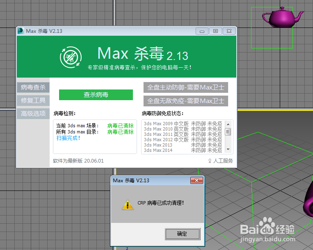Confirm the dialog with 确定 button
Viewport: 313px width, 250px height.
pyautogui.click(x=183, y=234)
